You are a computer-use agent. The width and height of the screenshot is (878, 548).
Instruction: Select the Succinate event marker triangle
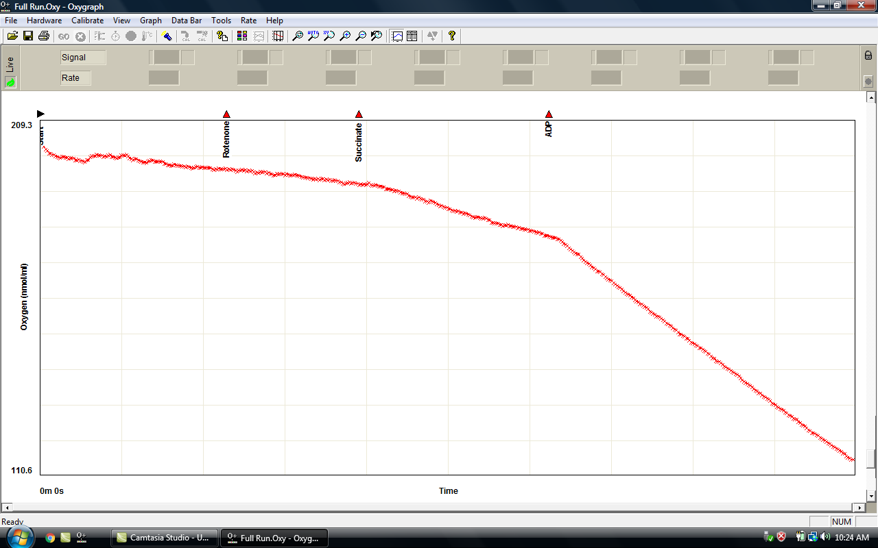(359, 114)
